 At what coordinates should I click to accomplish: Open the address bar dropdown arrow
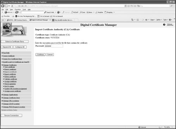coord(125,6)
